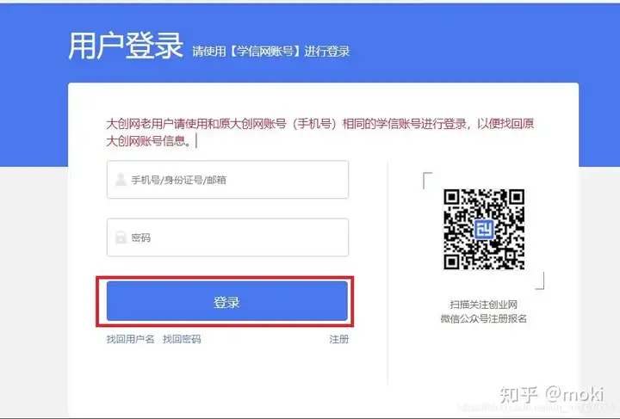
Task: Click the QR code's top-right finder square
Action: coord(516,197)
